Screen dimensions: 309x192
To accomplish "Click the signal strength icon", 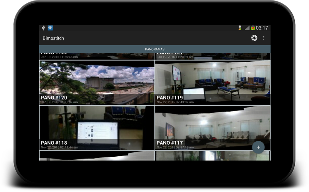I will tap(247, 28).
